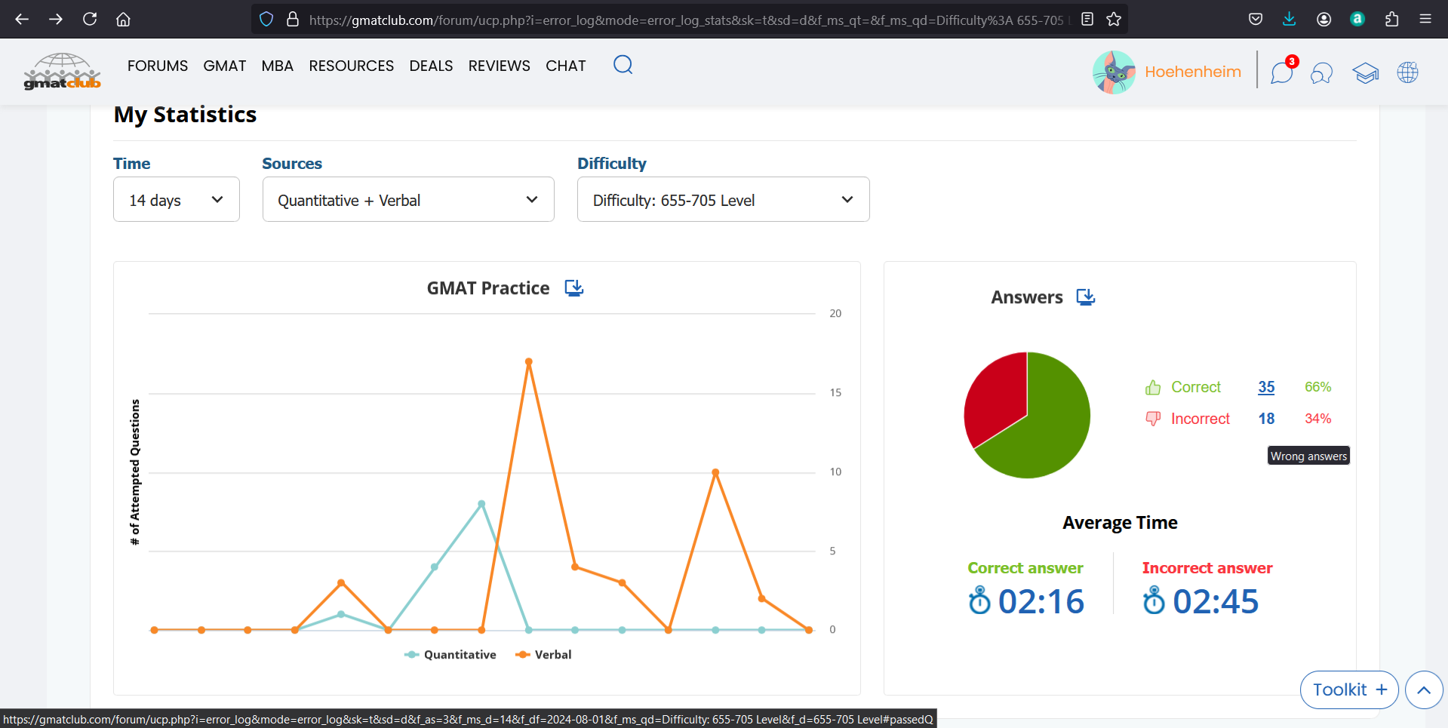Open notifications with red badge
The width and height of the screenshot is (1448, 728).
(1282, 72)
